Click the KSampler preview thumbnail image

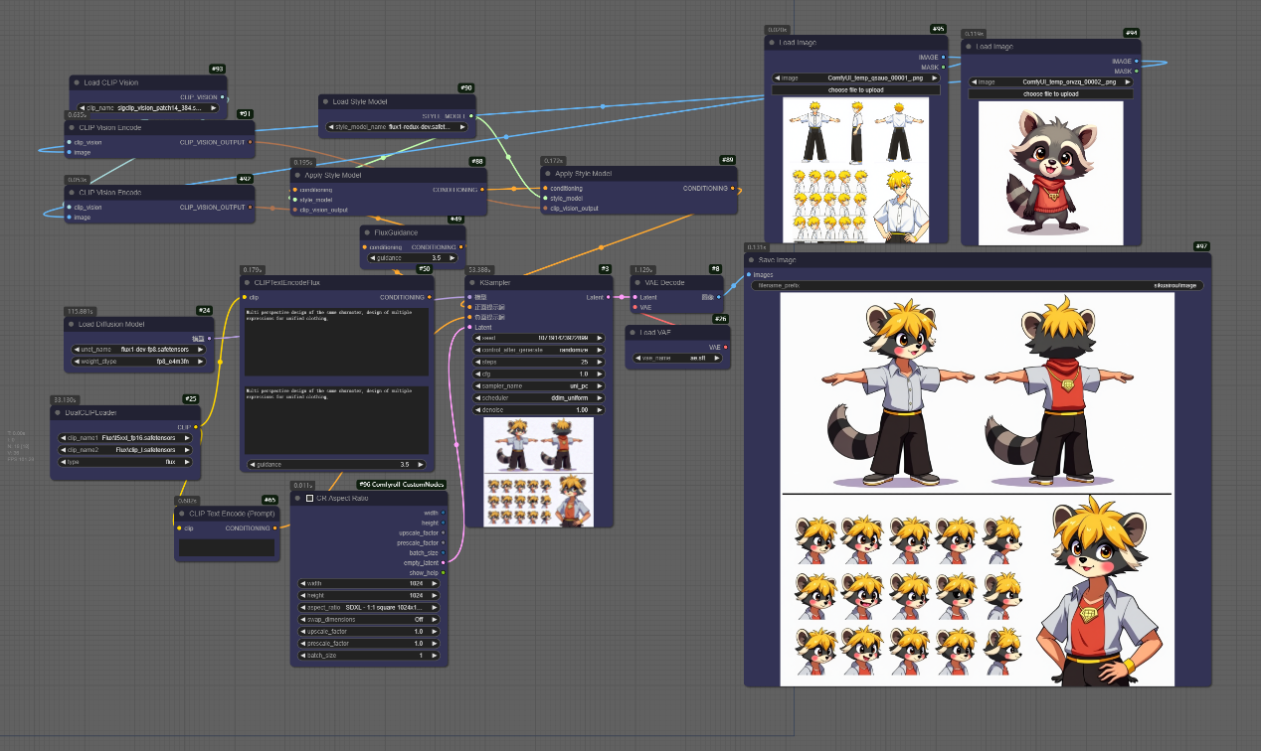[x=538, y=472]
